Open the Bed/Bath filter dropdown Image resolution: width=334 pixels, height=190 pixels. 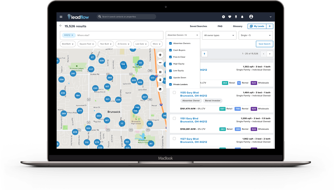pos(68,44)
